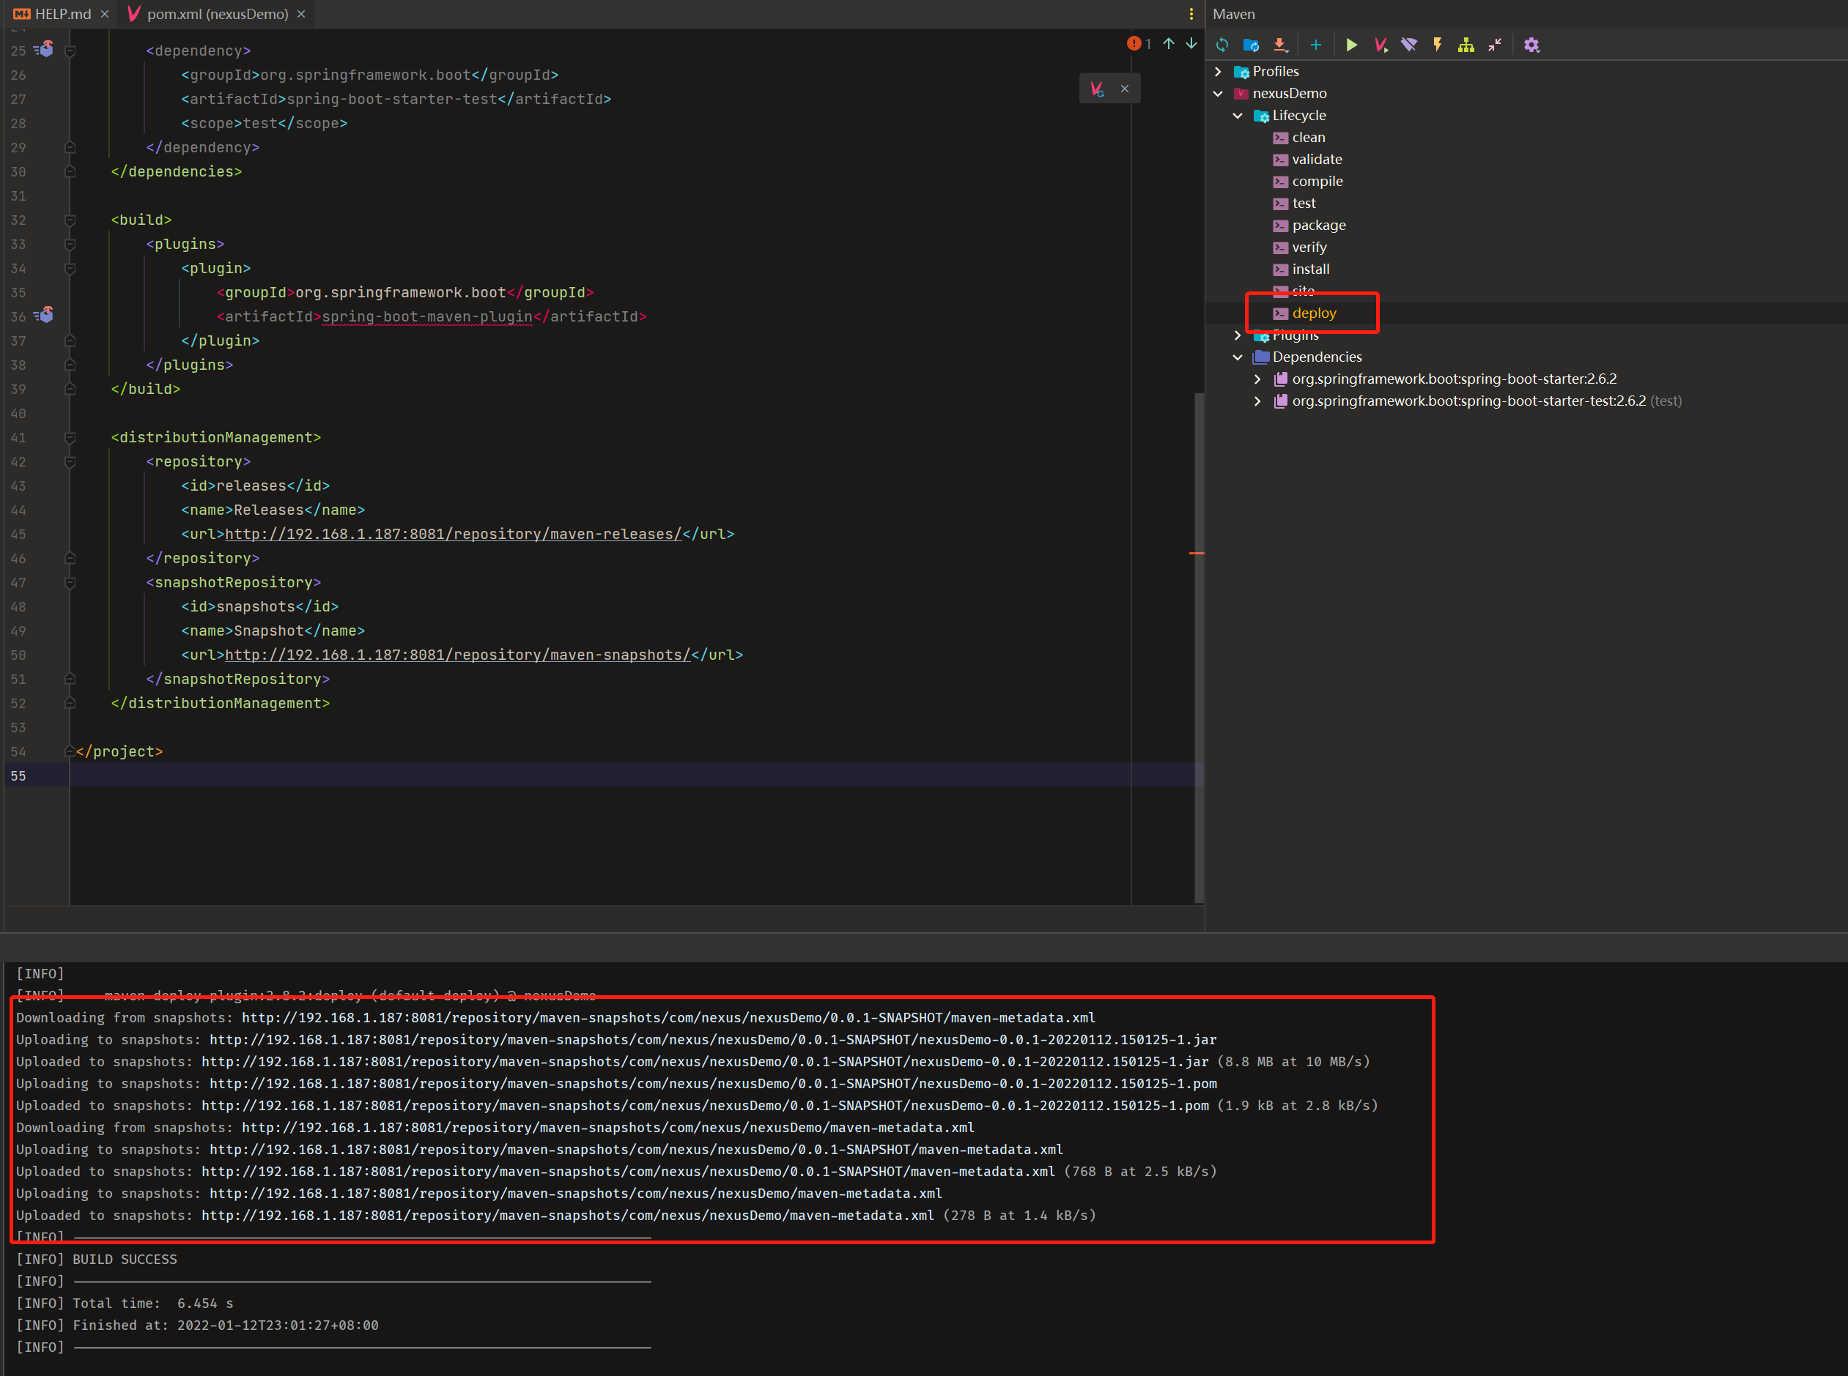Open maven-snapshots repository URL in pom
This screenshot has height=1376, width=1848.
[458, 655]
